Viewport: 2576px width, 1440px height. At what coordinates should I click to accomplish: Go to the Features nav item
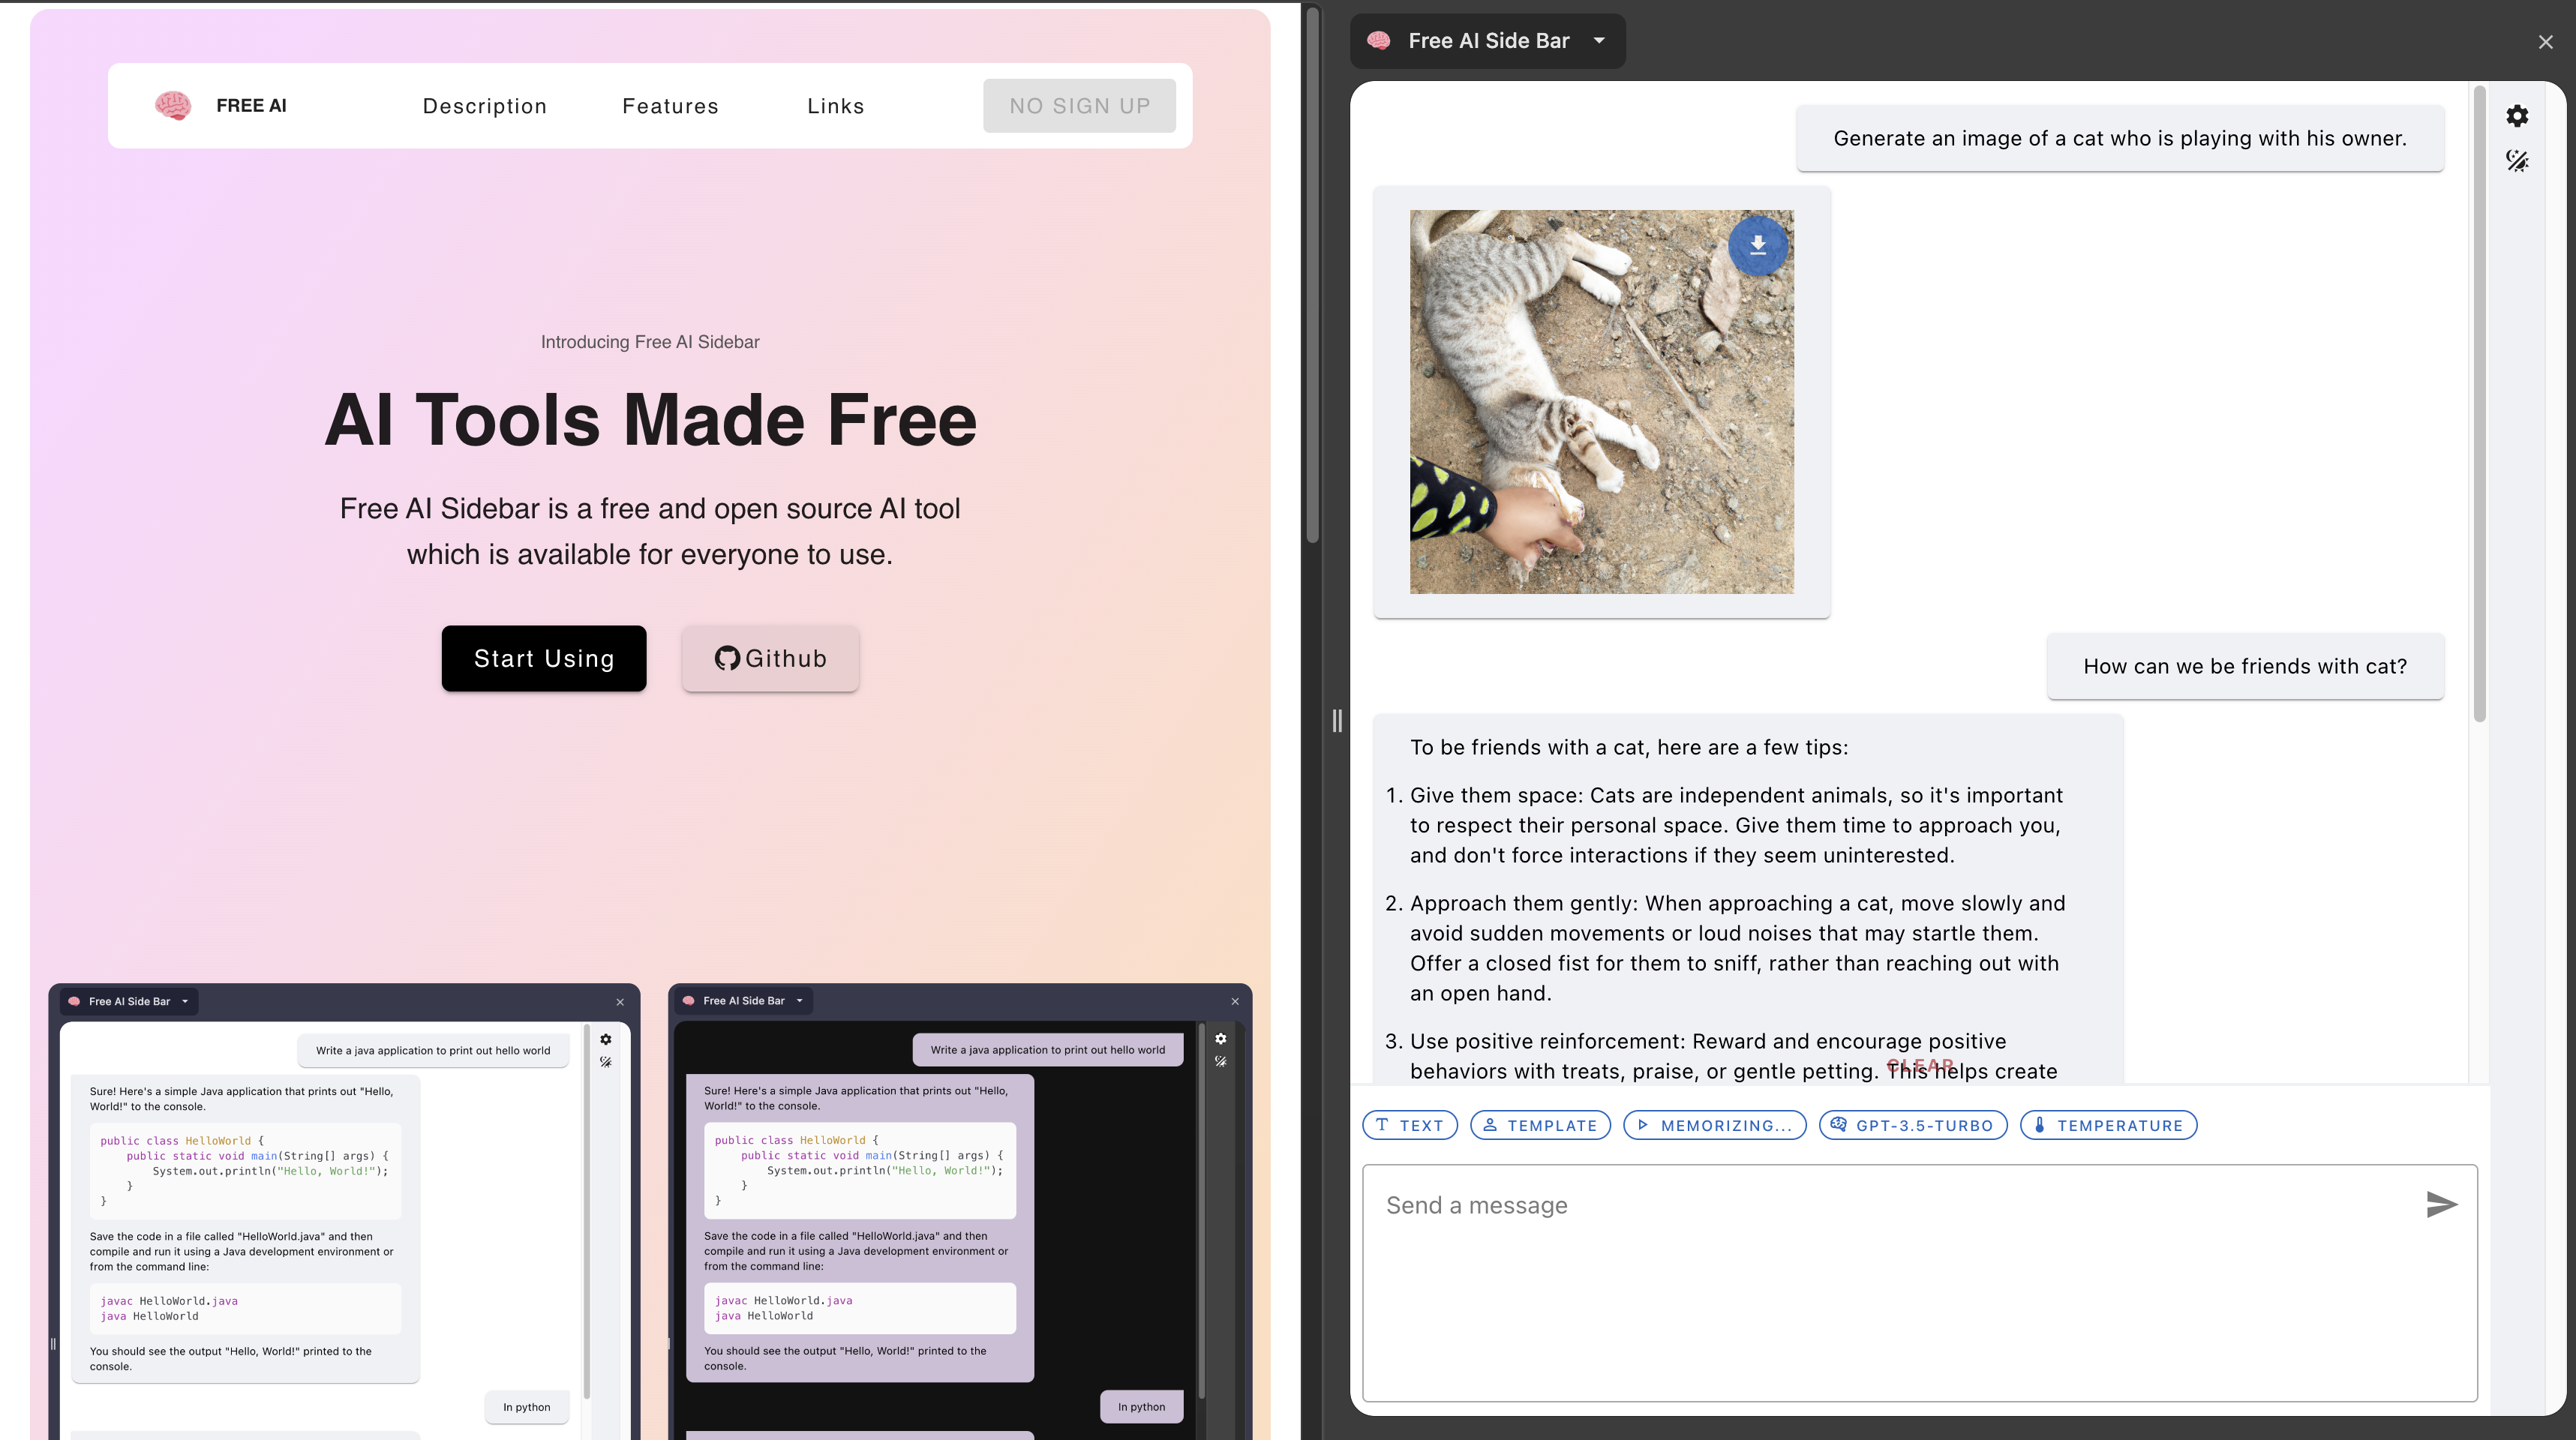point(670,106)
